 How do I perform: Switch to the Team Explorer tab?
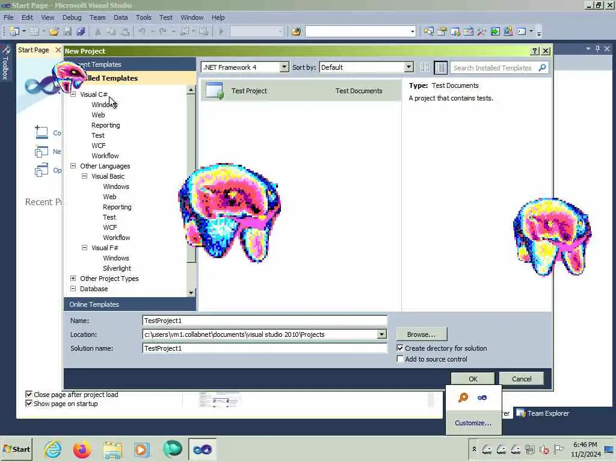(x=543, y=413)
